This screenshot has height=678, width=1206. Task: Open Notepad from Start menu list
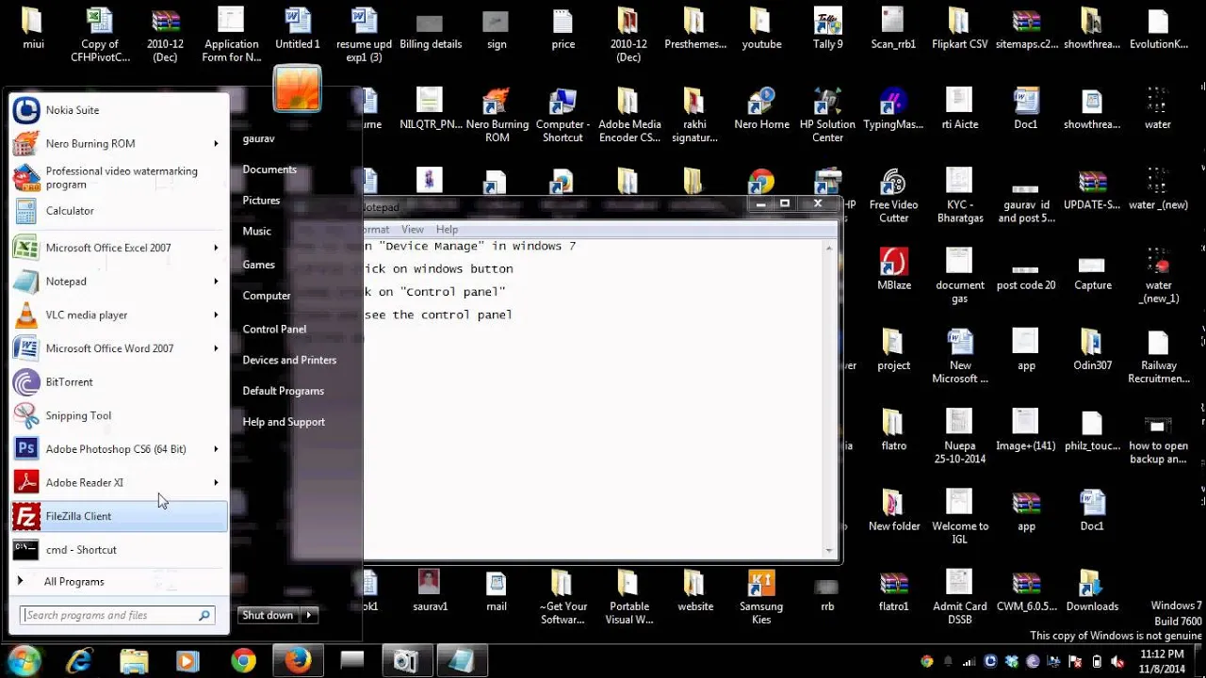pyautogui.click(x=119, y=282)
